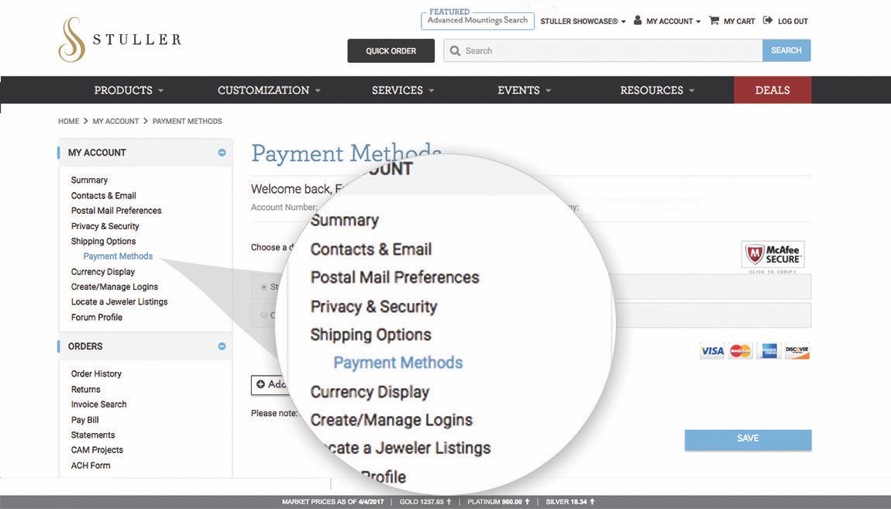Open Forum Profile in the sidebar

tap(97, 317)
